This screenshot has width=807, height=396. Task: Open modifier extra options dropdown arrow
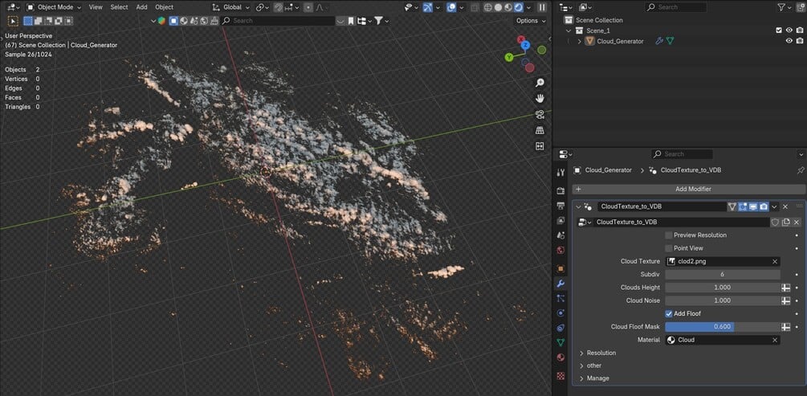(x=775, y=206)
